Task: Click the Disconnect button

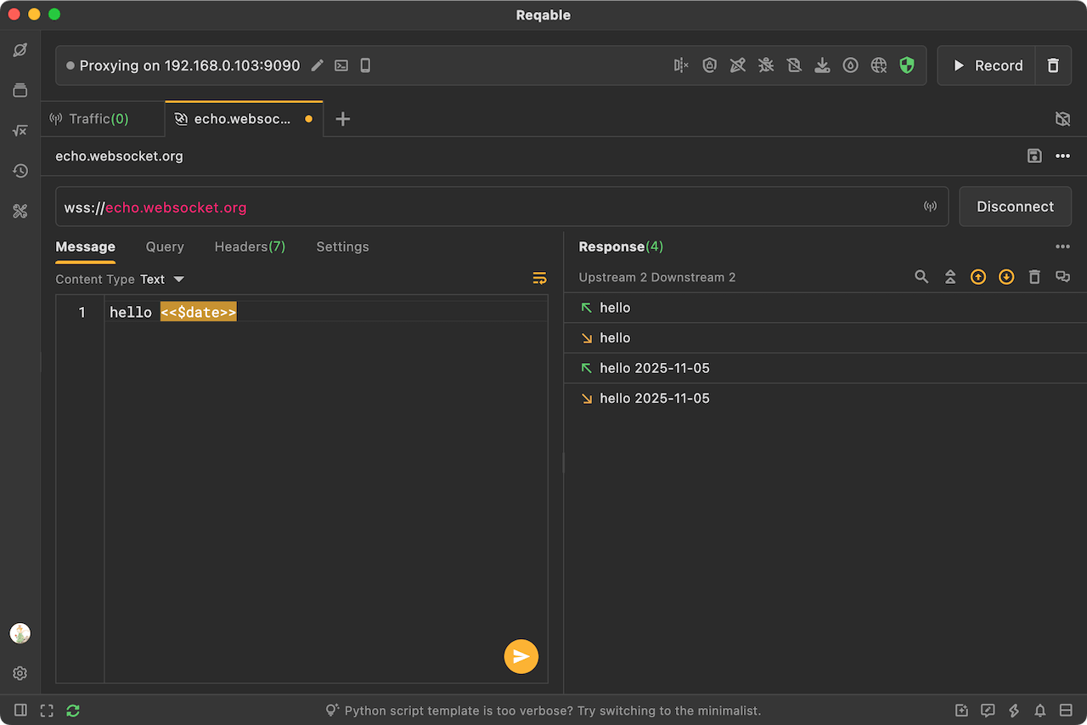Action: coord(1015,207)
